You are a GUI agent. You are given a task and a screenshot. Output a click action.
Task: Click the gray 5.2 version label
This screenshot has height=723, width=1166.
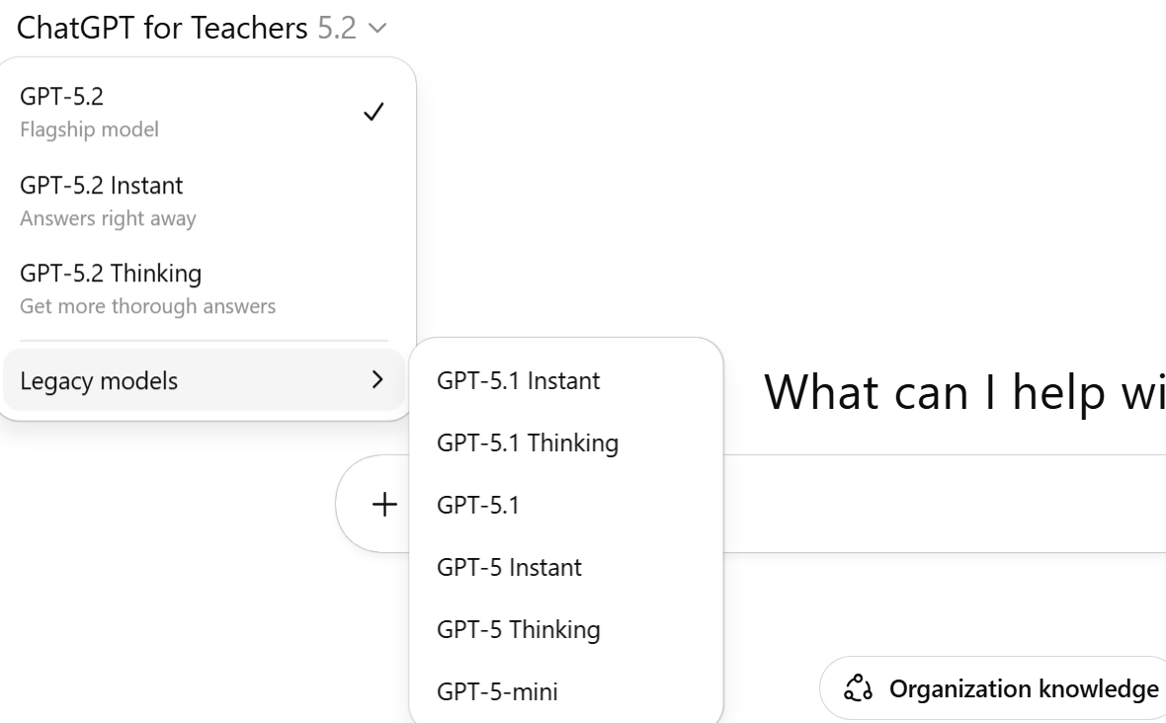click(x=336, y=29)
